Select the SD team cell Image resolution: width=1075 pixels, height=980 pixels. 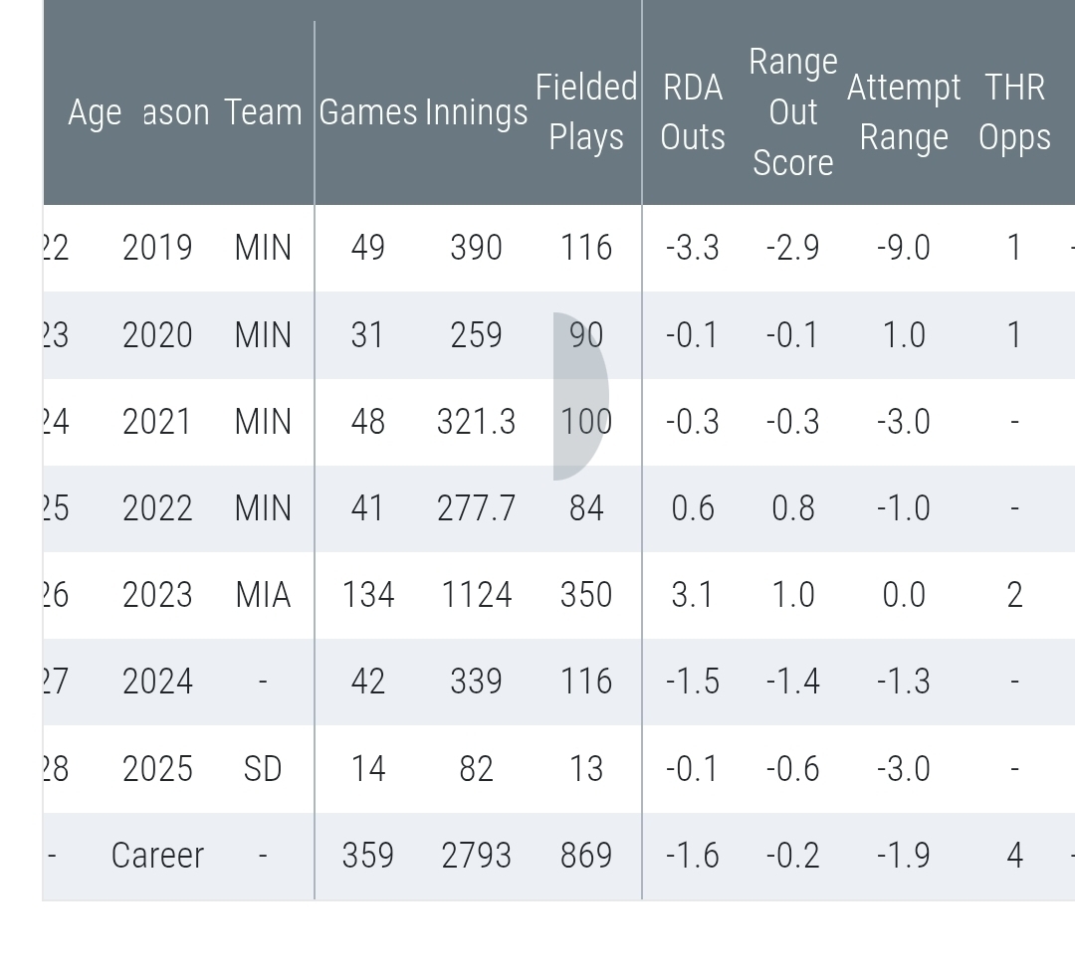click(x=263, y=769)
